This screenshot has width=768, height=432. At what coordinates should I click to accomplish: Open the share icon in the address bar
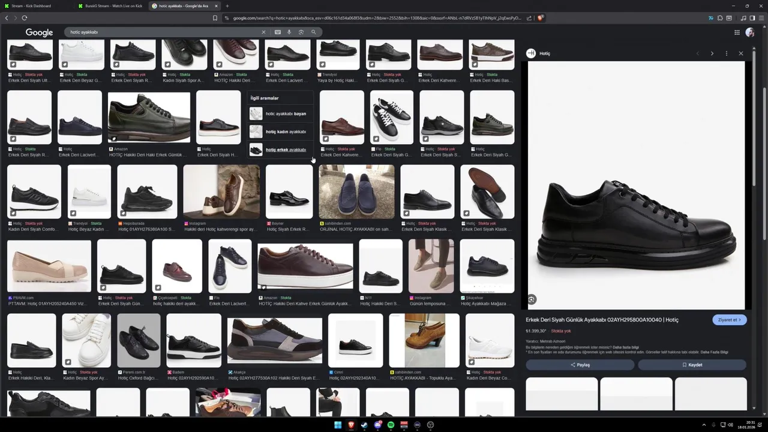point(529,18)
